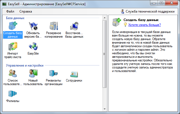
Task: Click Служба технической поддержки
Action: (150, 11)
